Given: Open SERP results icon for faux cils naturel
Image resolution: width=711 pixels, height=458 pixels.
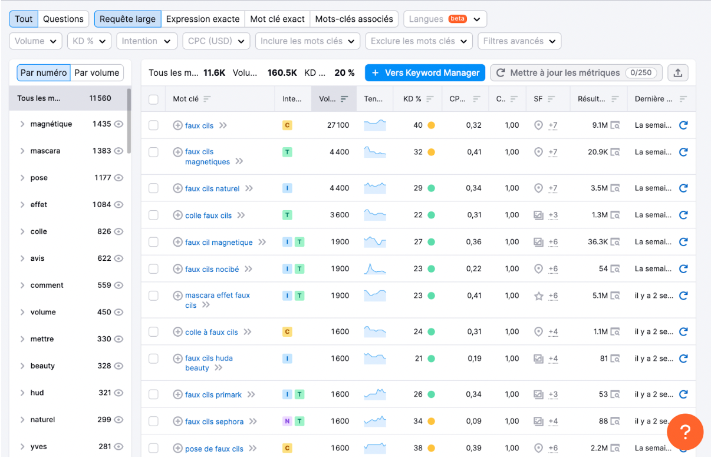Looking at the screenshot, I should coord(615,188).
